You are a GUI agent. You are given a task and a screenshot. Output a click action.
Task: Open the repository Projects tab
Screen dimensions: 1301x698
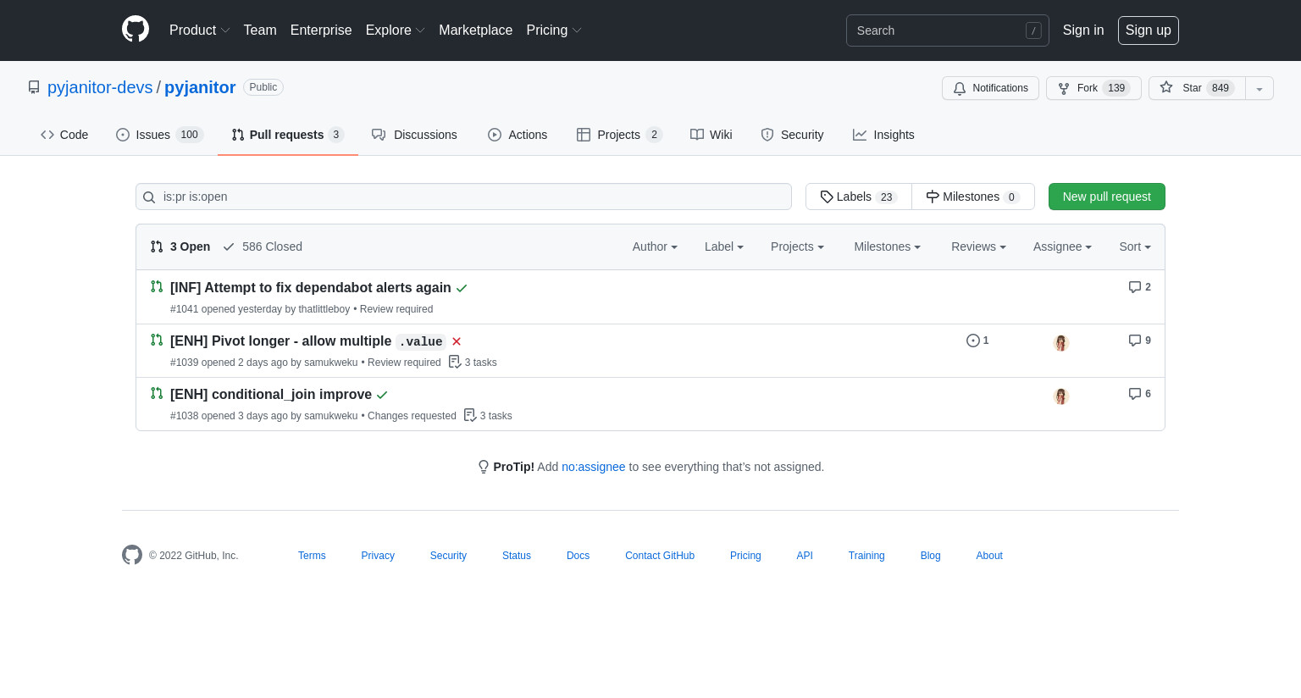click(619, 135)
